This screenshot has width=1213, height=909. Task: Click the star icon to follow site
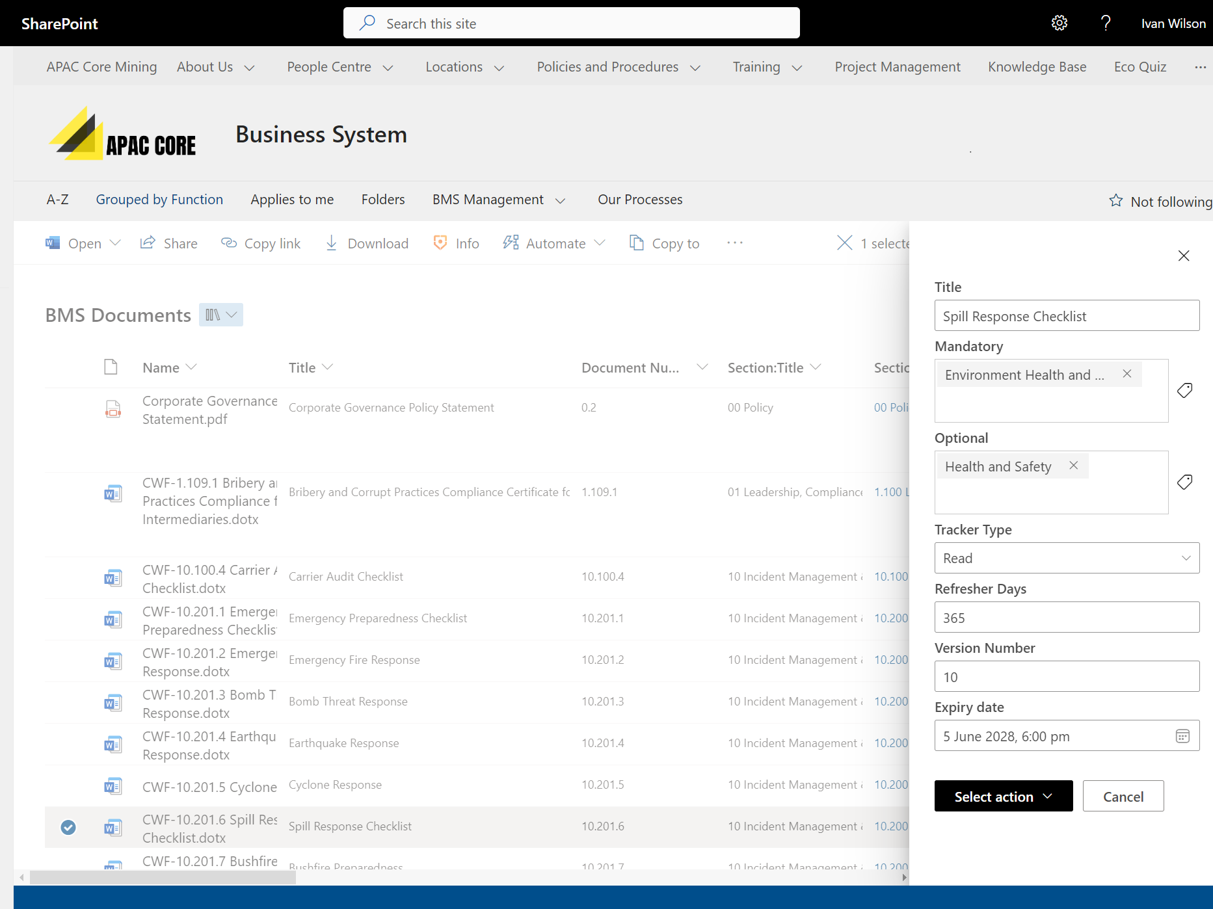tap(1116, 201)
